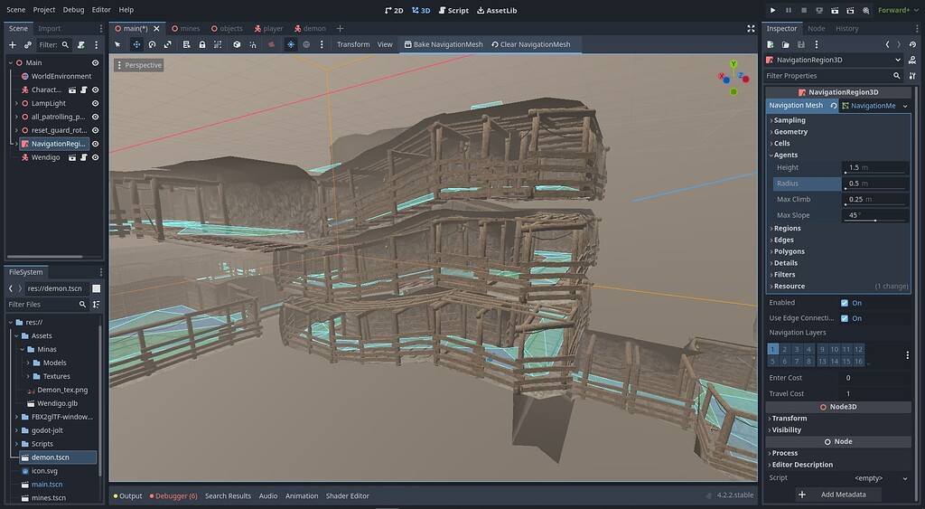
Task: Open the AssetLib workspace
Action: [497, 10]
